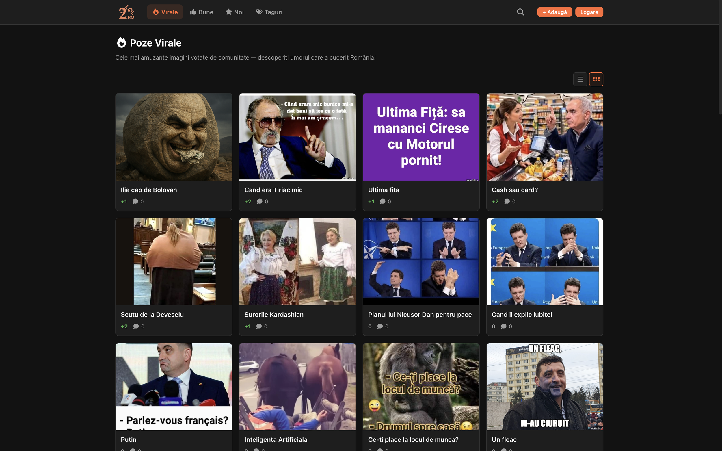Click comment bubble under Cash sau card?
The height and width of the screenshot is (451, 722).
(507, 201)
